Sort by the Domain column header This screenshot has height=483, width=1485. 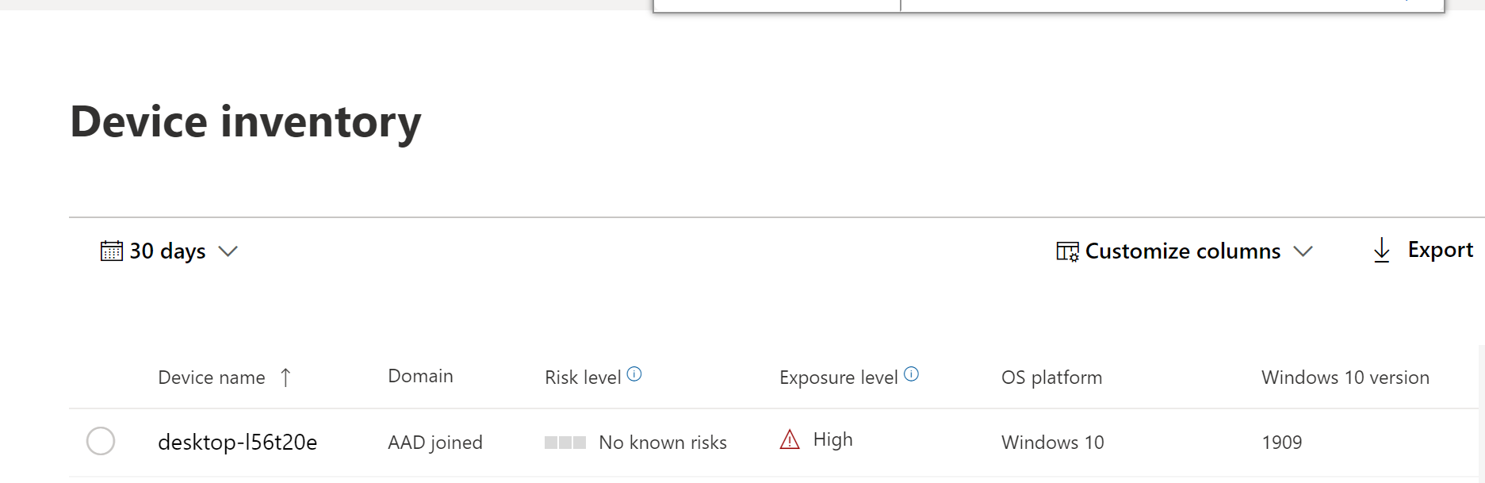click(420, 376)
